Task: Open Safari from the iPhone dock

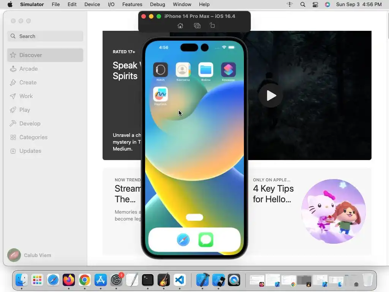Action: (x=183, y=240)
